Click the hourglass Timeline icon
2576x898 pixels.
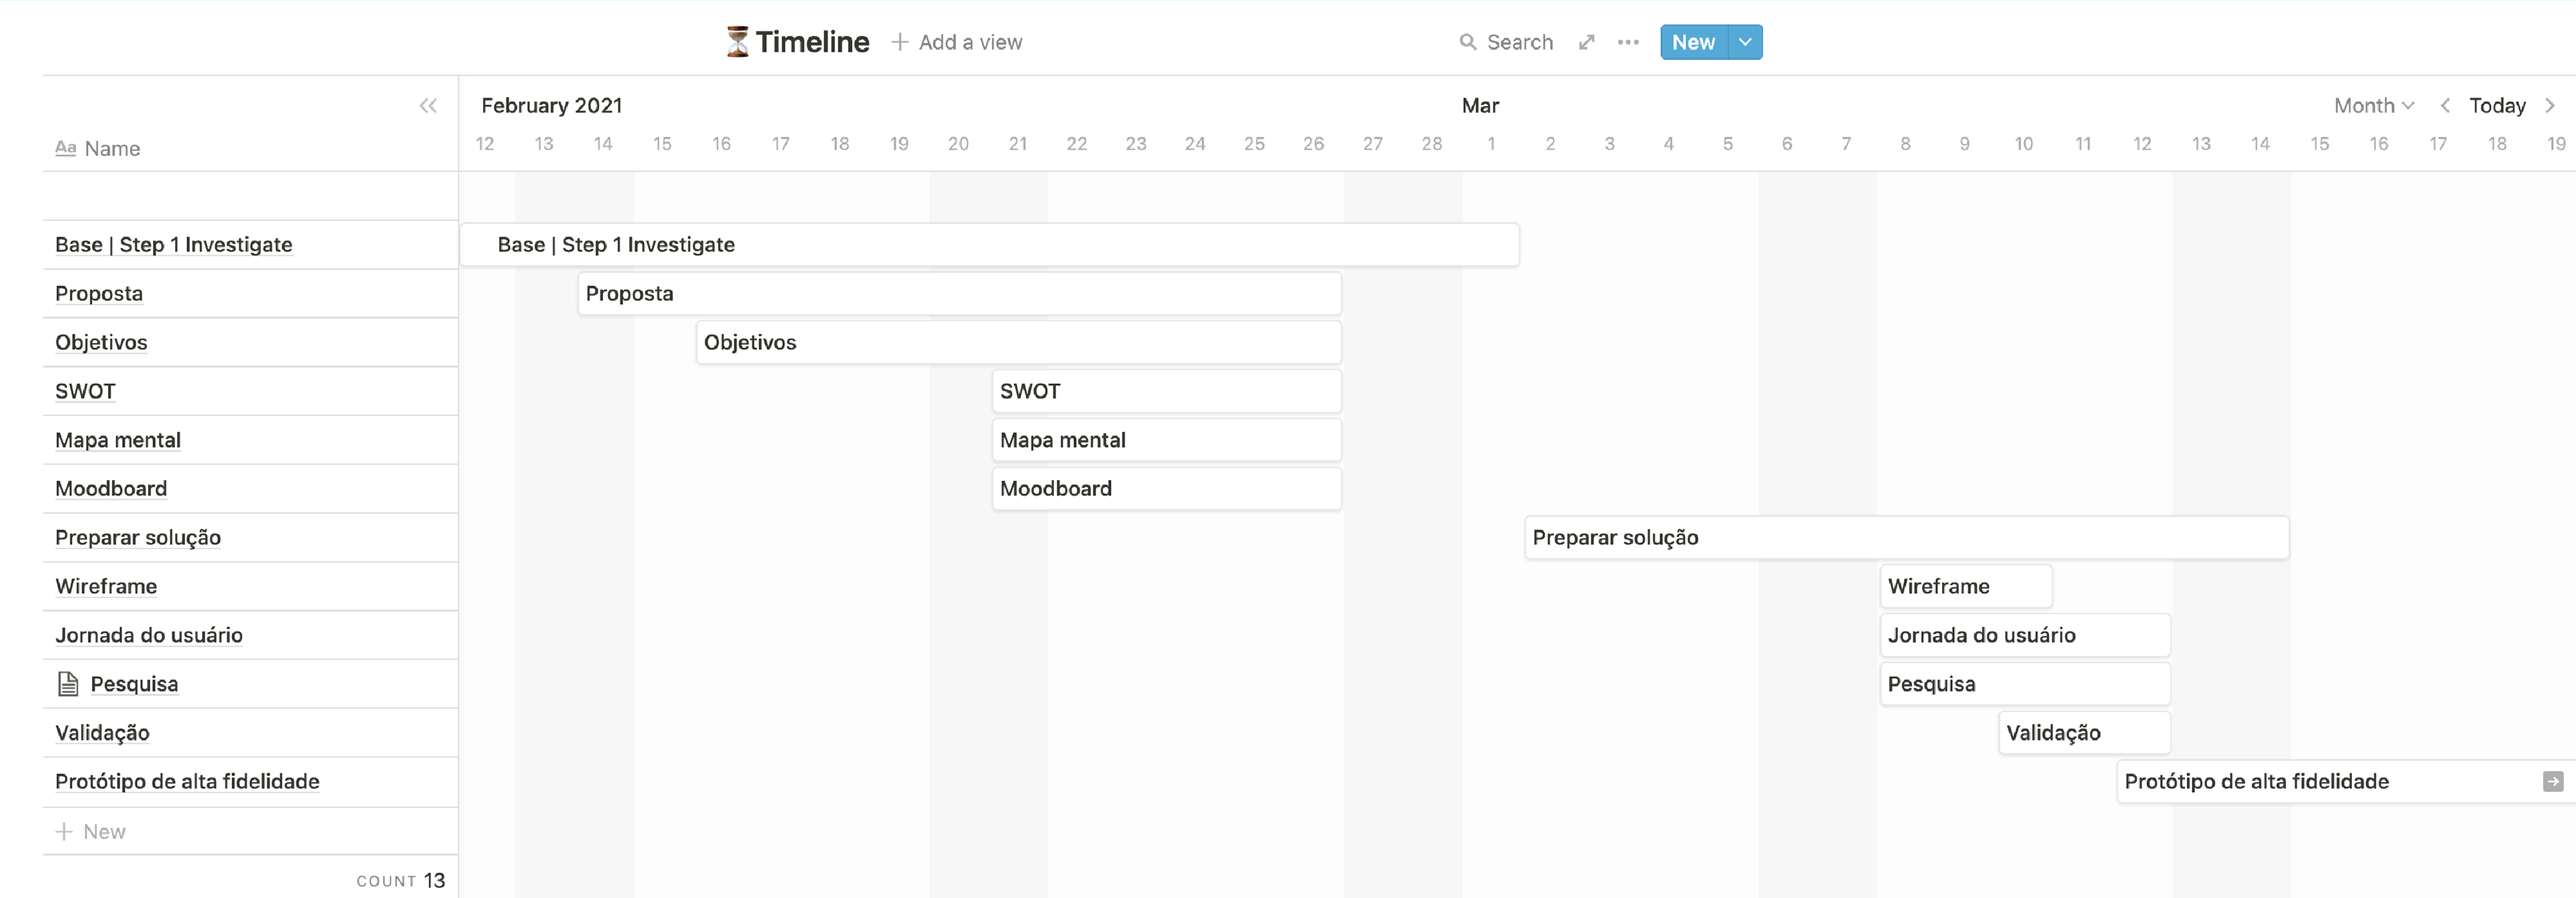737,42
